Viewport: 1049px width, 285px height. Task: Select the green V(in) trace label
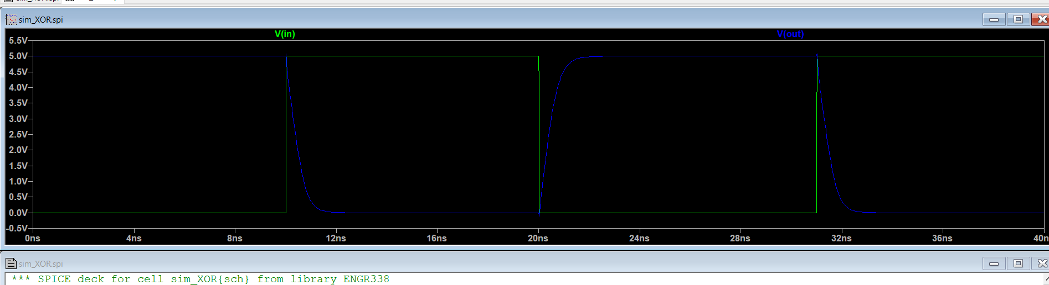pyautogui.click(x=285, y=34)
